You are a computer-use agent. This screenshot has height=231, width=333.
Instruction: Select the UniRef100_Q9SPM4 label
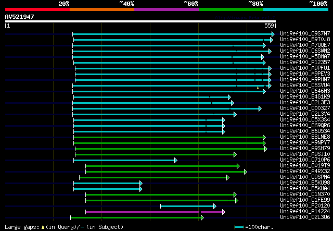click(305, 177)
